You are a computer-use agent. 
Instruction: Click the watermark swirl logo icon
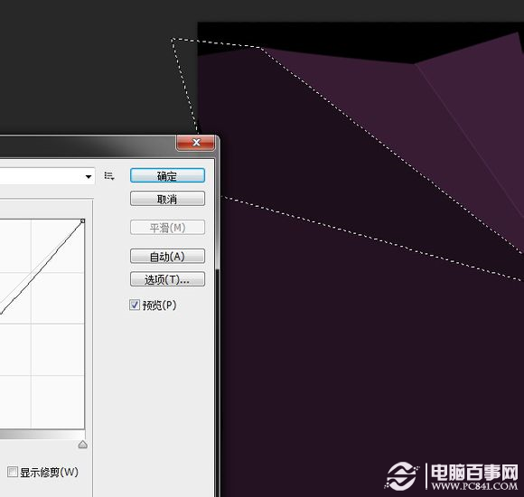click(x=402, y=476)
